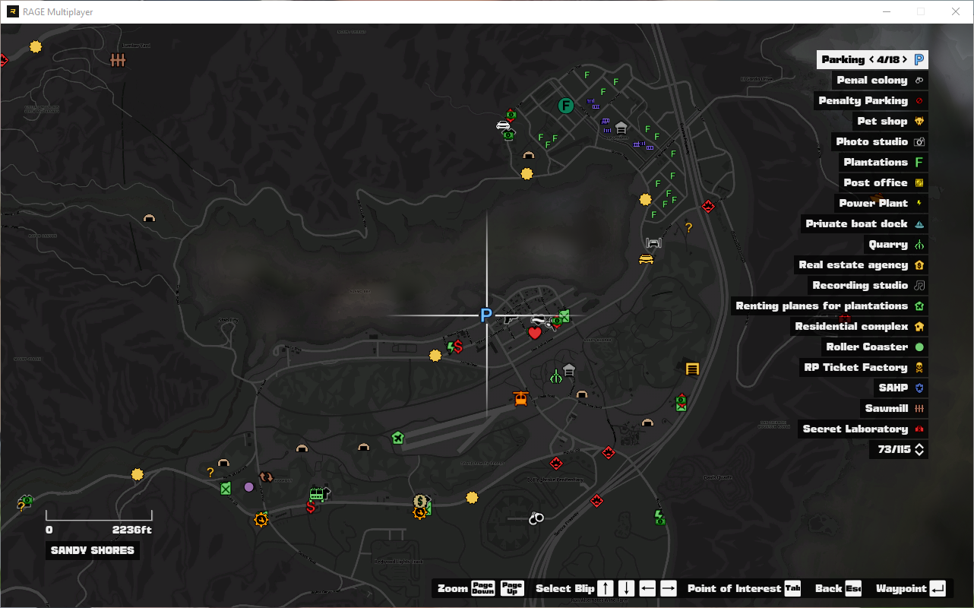Select Private boat dock legend entry
The width and height of the screenshot is (974, 608).
coord(864,223)
